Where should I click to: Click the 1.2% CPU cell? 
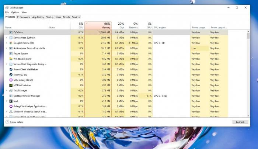[78, 48]
